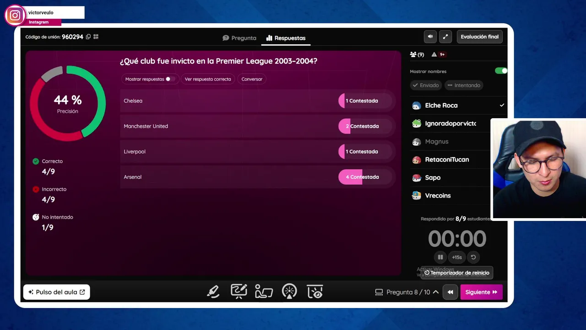Open participants list icon showing (9)
This screenshot has height=330, width=586.
coord(417,55)
